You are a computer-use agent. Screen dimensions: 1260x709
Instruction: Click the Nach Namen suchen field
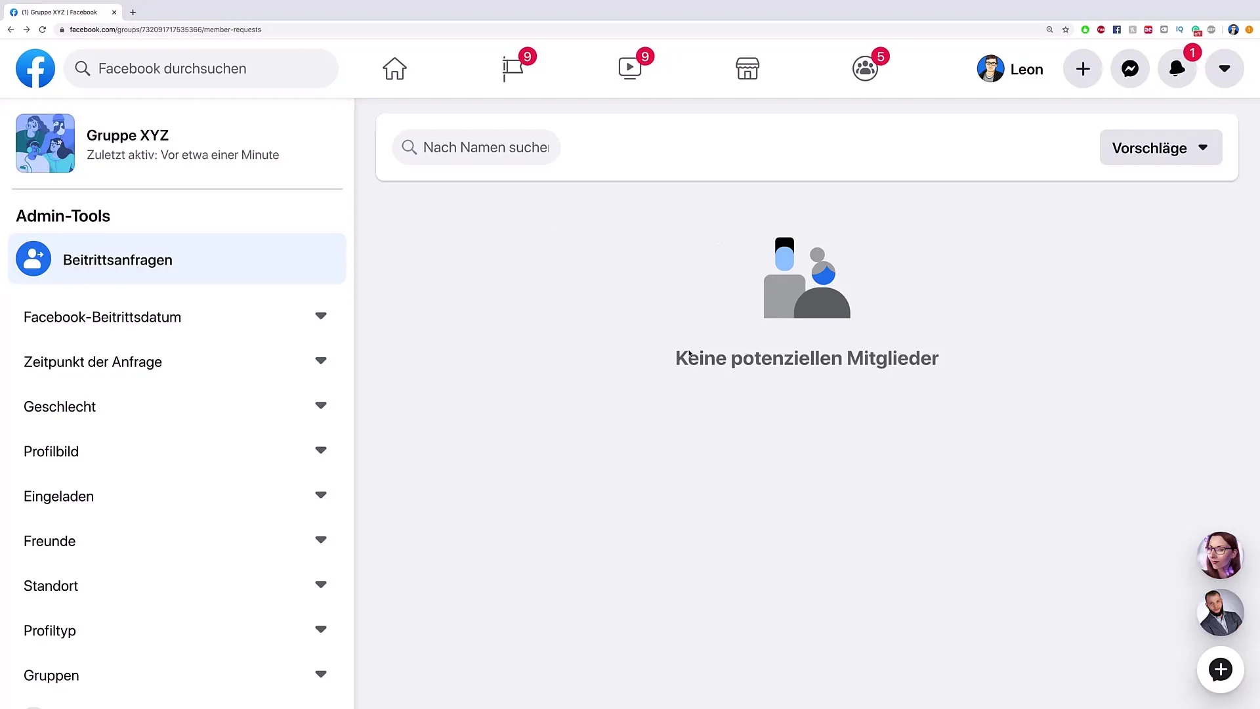click(x=476, y=147)
